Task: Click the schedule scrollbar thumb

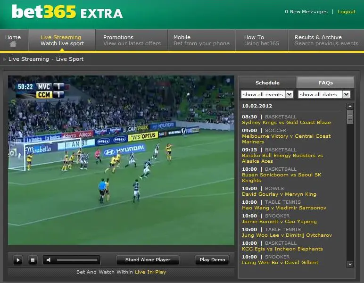Action: point(350,117)
